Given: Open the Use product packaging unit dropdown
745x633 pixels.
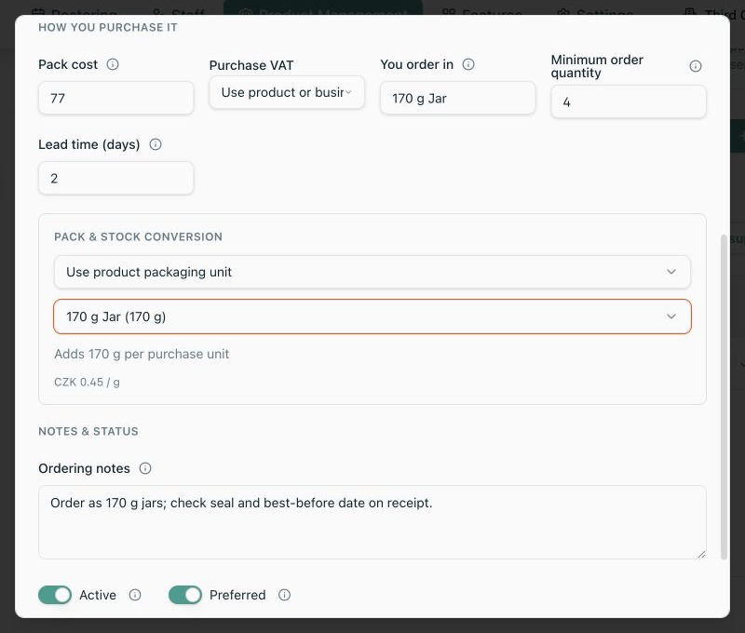Looking at the screenshot, I should click(372, 272).
